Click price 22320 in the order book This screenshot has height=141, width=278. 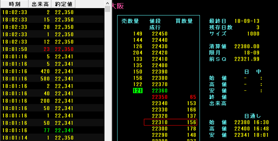tap(160, 116)
